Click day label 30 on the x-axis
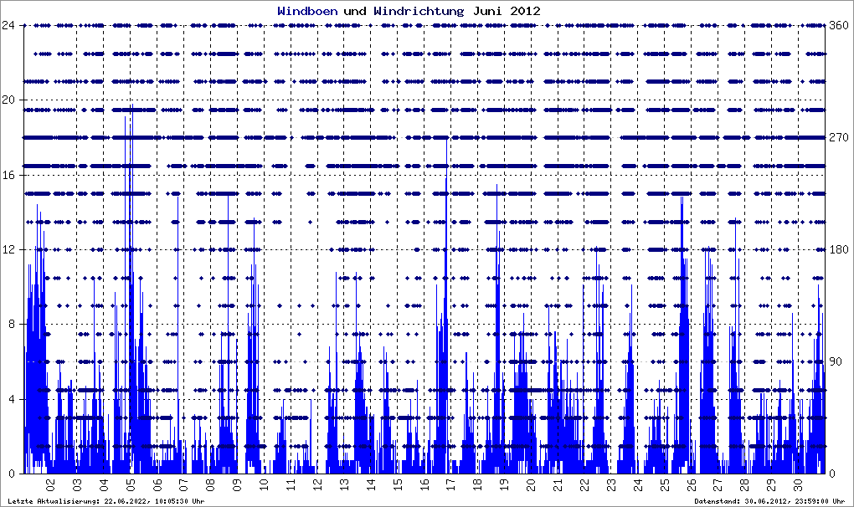Image resolution: width=854 pixels, height=507 pixels. point(797,484)
